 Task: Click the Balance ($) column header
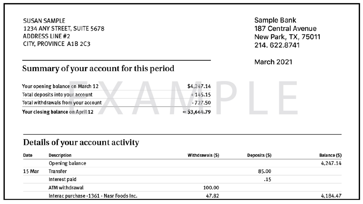[x=330, y=155]
